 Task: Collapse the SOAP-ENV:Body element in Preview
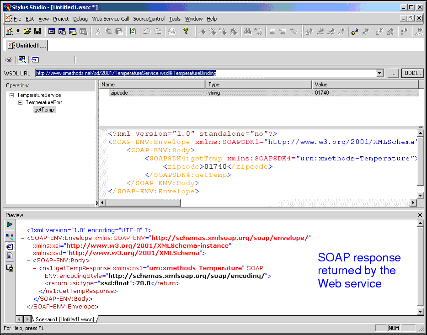click(x=23, y=260)
